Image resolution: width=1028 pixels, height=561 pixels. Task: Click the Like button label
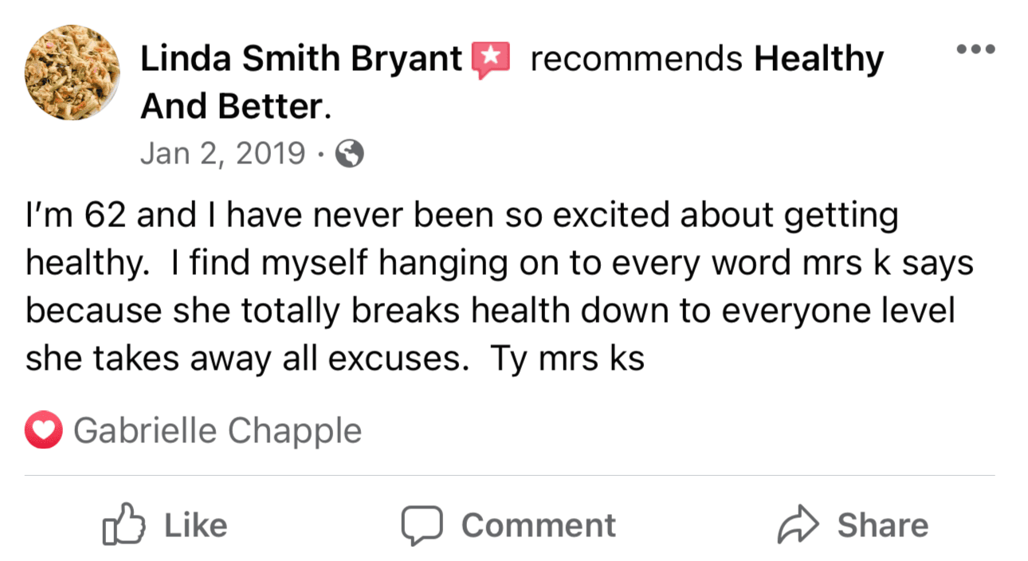pyautogui.click(x=195, y=525)
